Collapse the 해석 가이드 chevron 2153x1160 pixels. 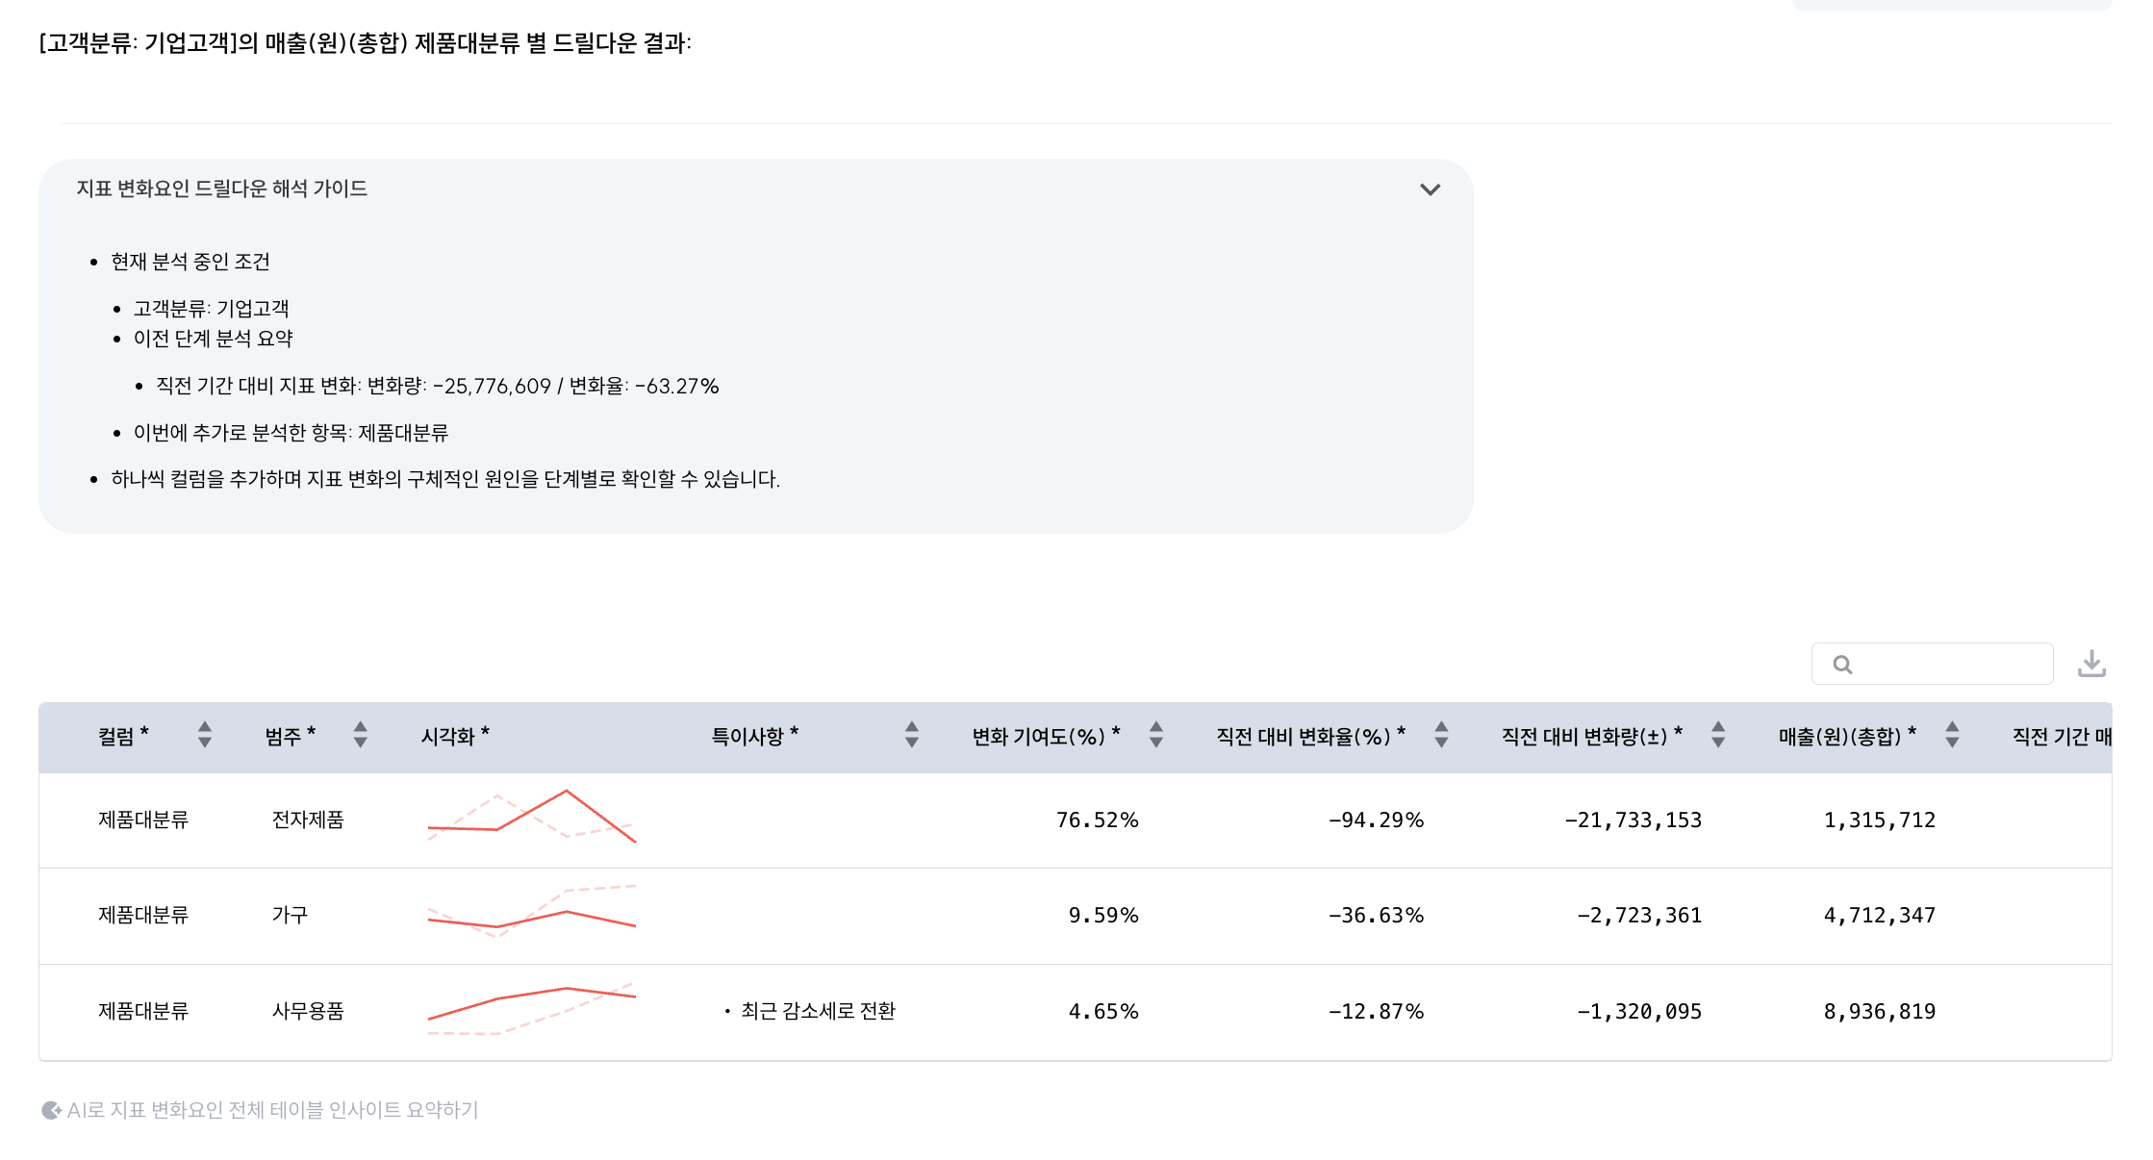tap(1430, 189)
